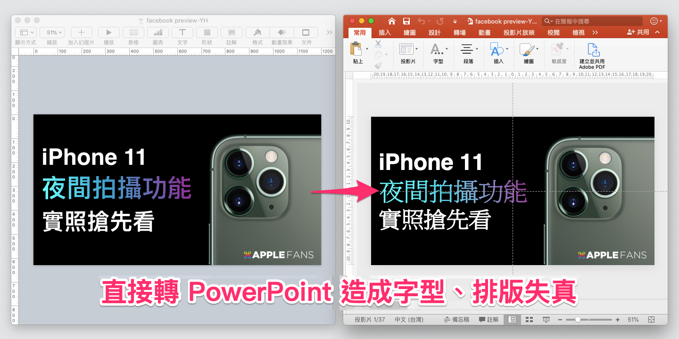This screenshot has width=679, height=339.
Task: Start the slideshow from the status bar icon
Action: pos(546,320)
